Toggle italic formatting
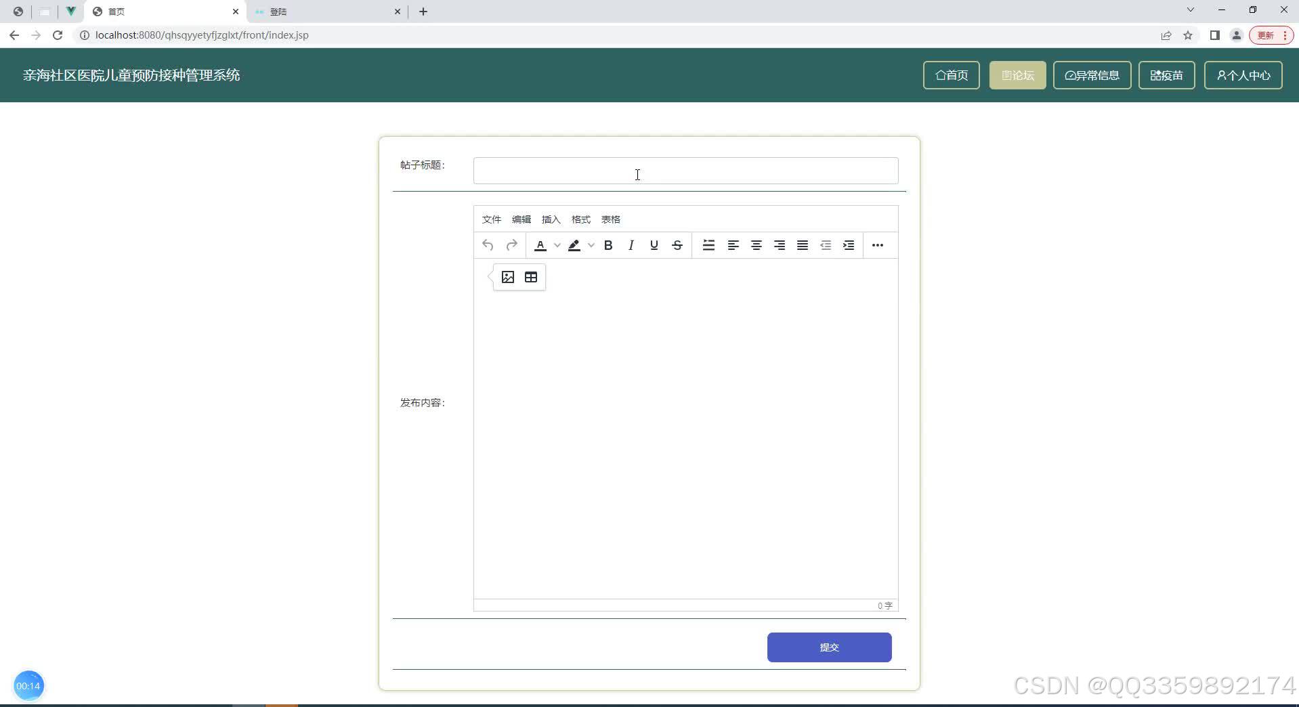 pyautogui.click(x=631, y=245)
